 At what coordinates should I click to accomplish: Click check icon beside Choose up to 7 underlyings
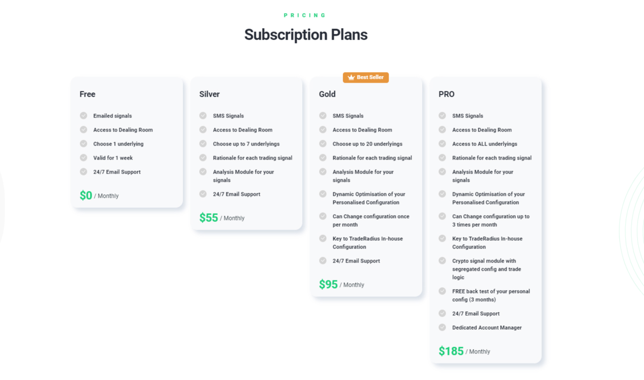[x=203, y=144]
